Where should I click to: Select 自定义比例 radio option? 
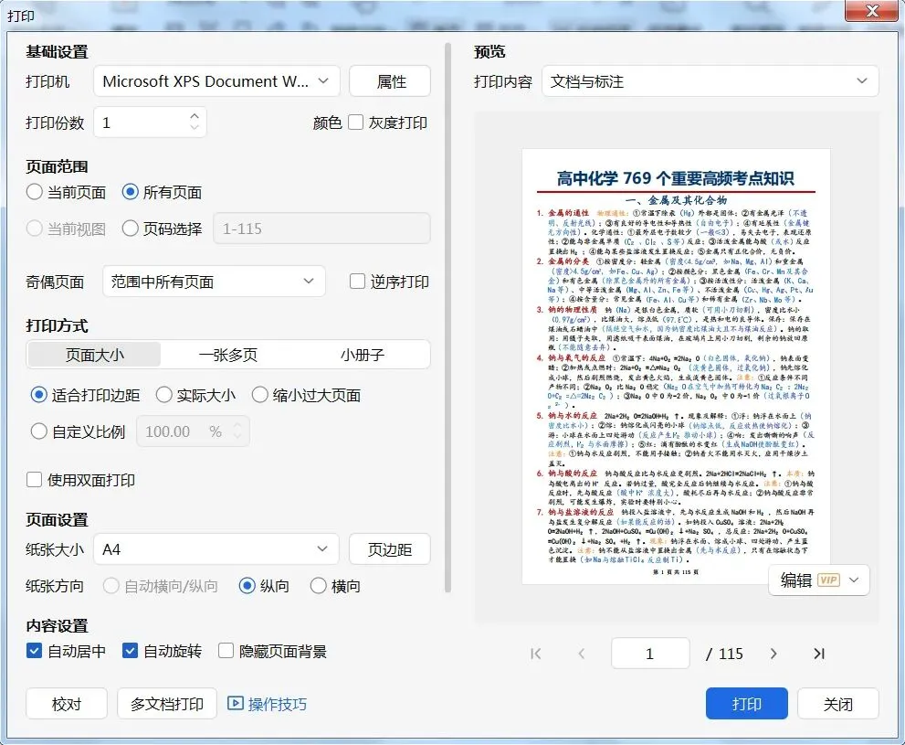[x=38, y=431]
